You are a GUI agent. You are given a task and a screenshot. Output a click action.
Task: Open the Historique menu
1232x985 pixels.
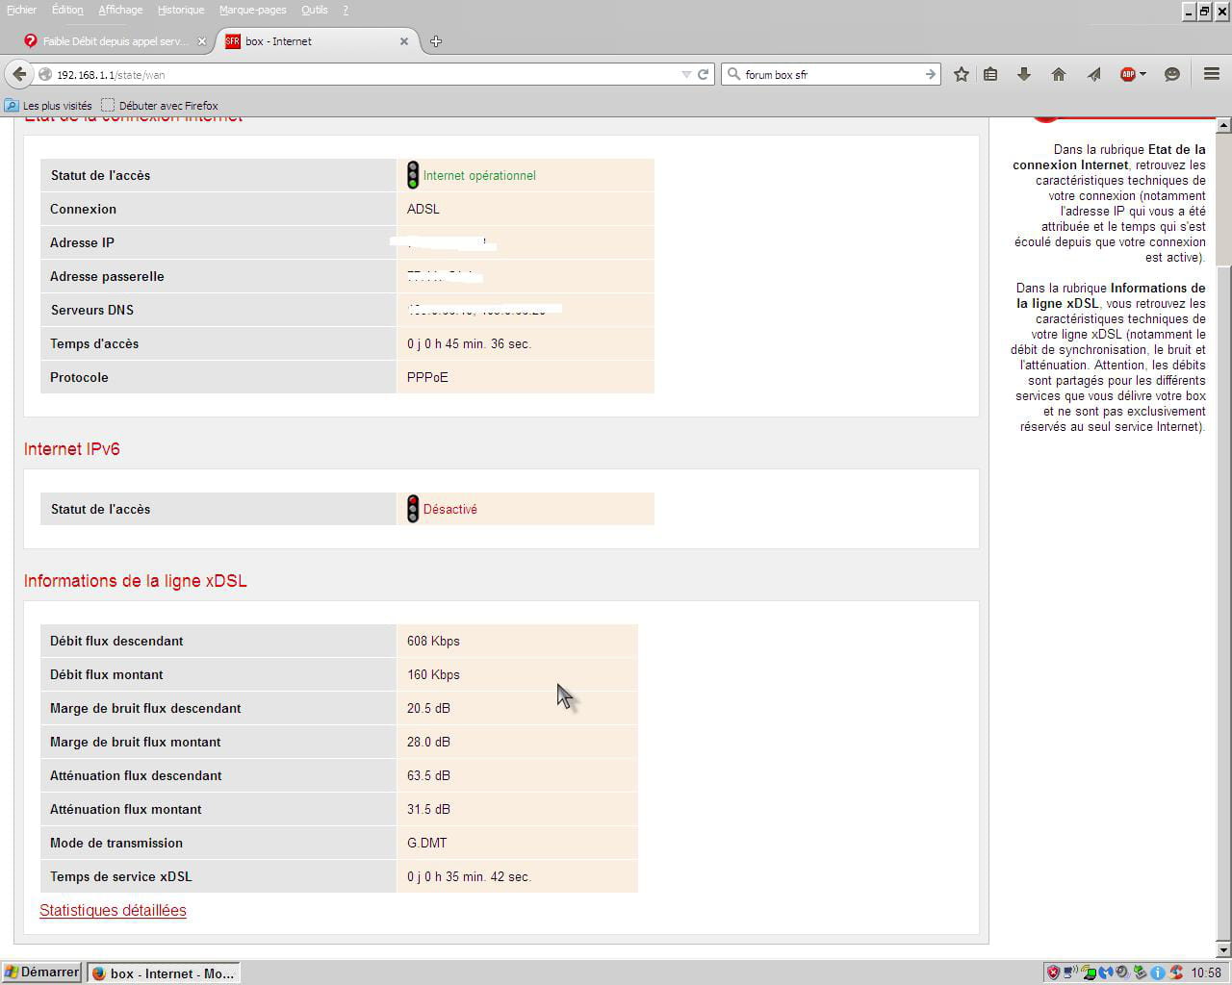click(x=181, y=10)
